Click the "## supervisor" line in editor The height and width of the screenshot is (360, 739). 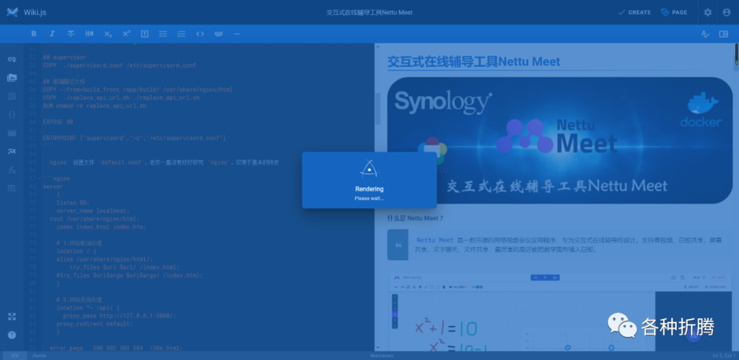[64, 57]
